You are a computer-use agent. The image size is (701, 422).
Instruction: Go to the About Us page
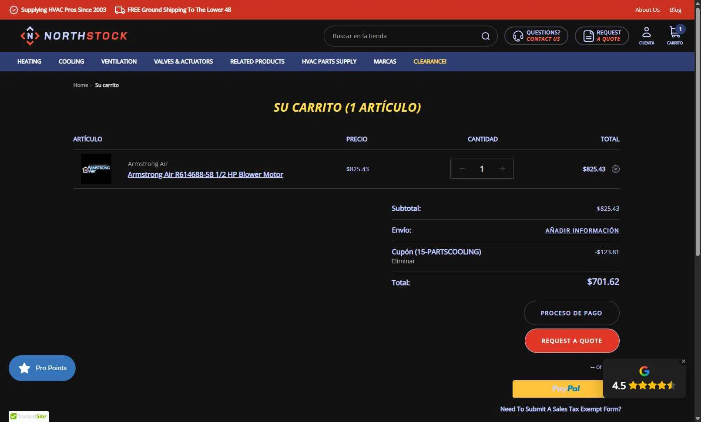[x=647, y=10]
